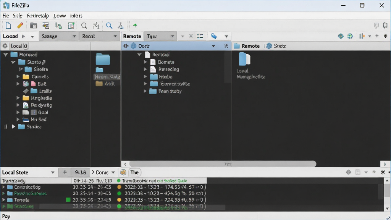This screenshot has width=391, height=220.
Task: Click the transfer list scroll down arrow
Action: 387,209
